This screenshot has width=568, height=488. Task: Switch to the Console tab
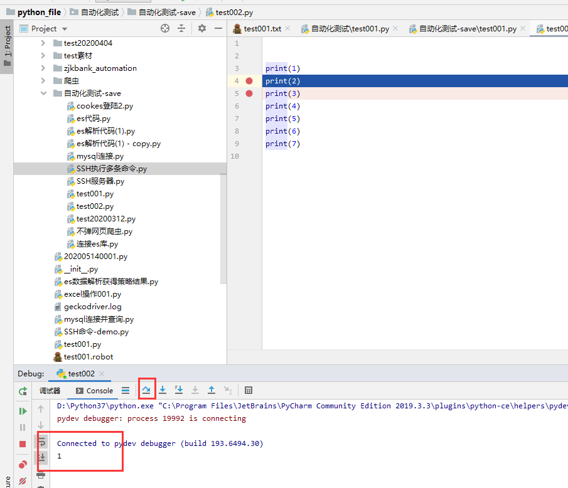(x=95, y=391)
